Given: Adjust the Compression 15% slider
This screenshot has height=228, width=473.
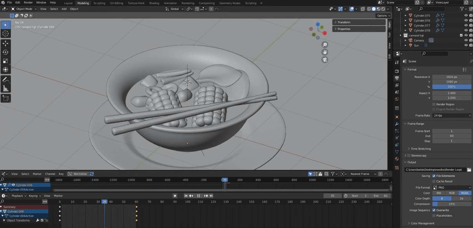Looking at the screenshot, I should [x=452, y=204].
